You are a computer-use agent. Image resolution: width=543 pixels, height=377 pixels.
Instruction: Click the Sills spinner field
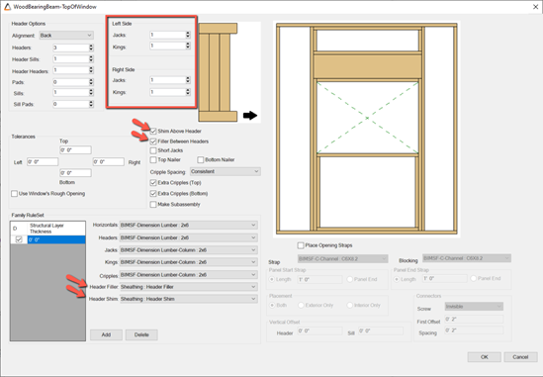coord(73,92)
